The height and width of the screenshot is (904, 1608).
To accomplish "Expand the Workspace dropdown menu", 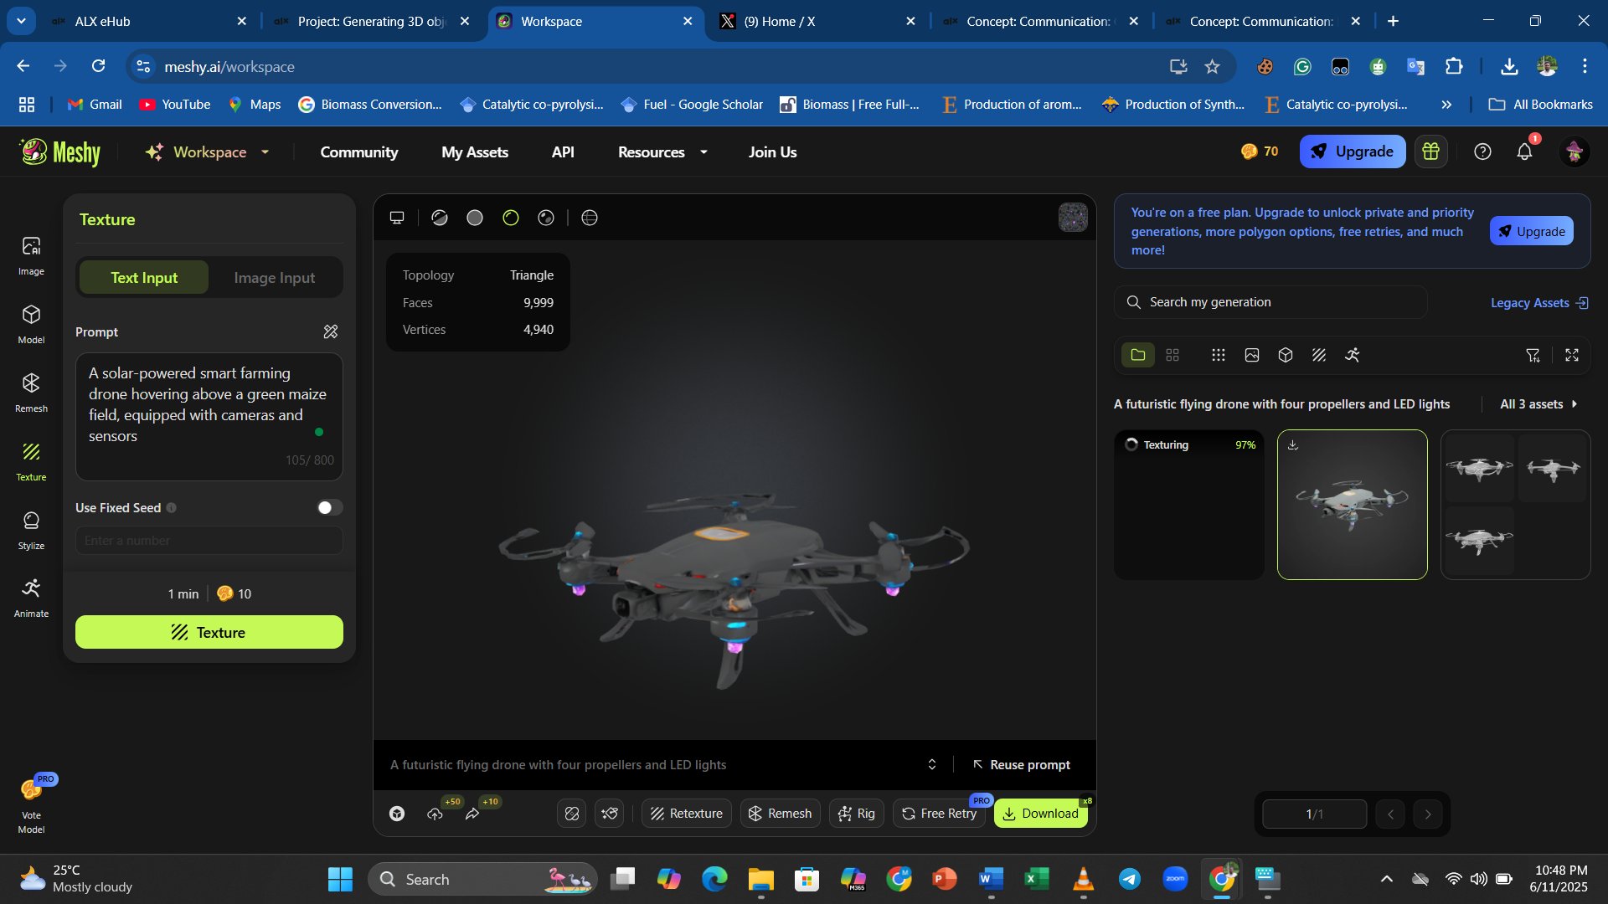I will point(265,152).
